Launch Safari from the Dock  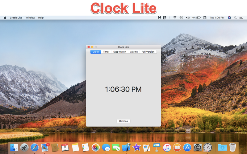[35, 148]
